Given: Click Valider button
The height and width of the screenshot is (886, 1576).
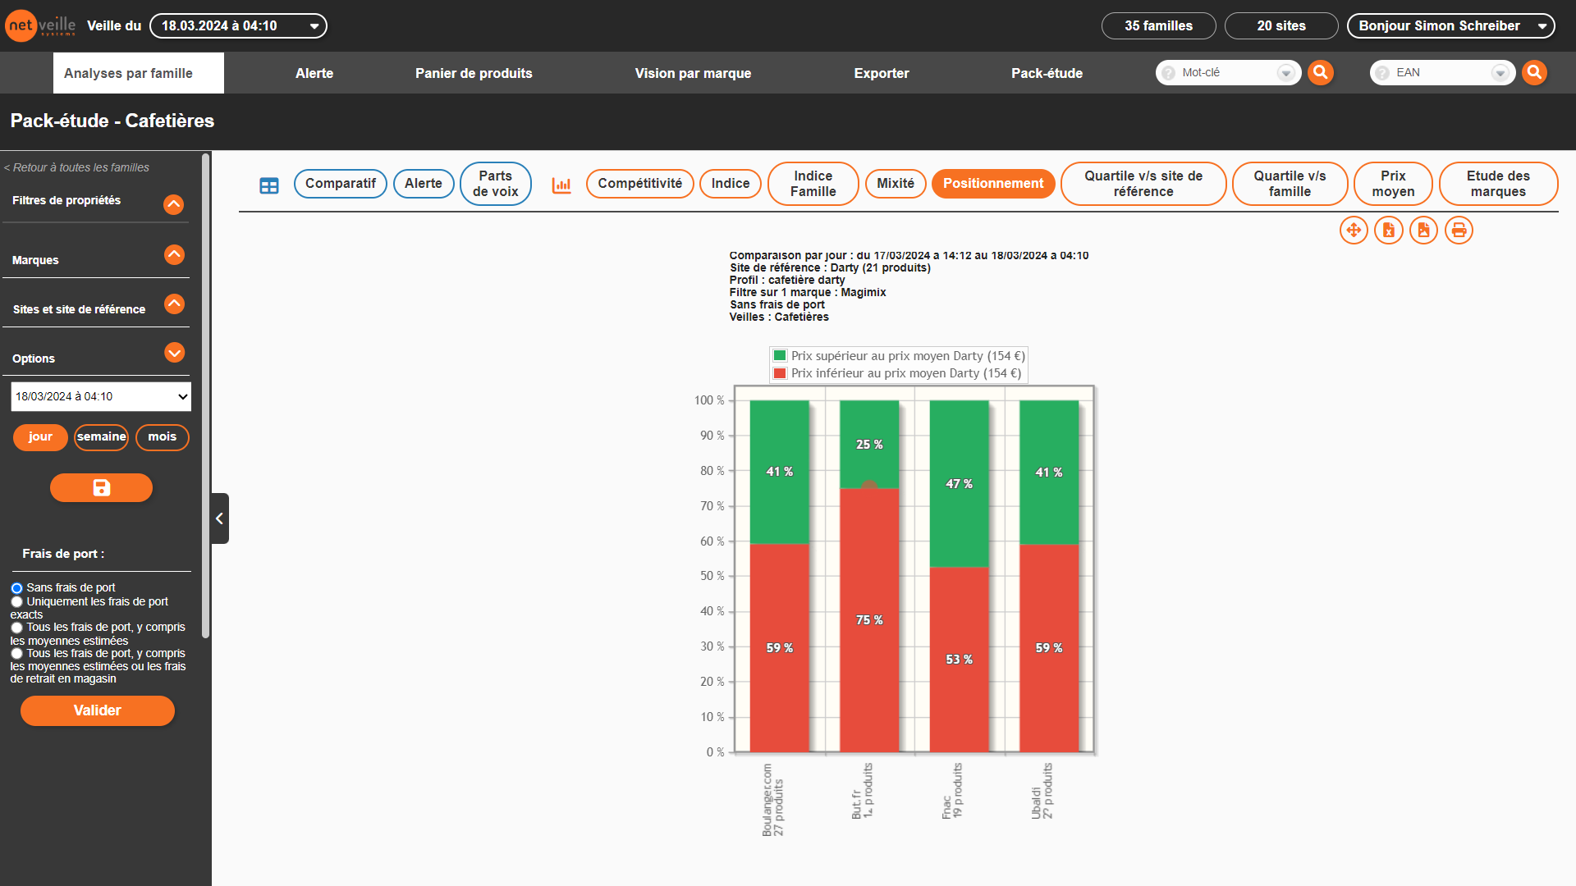Looking at the screenshot, I should pyautogui.click(x=98, y=711).
